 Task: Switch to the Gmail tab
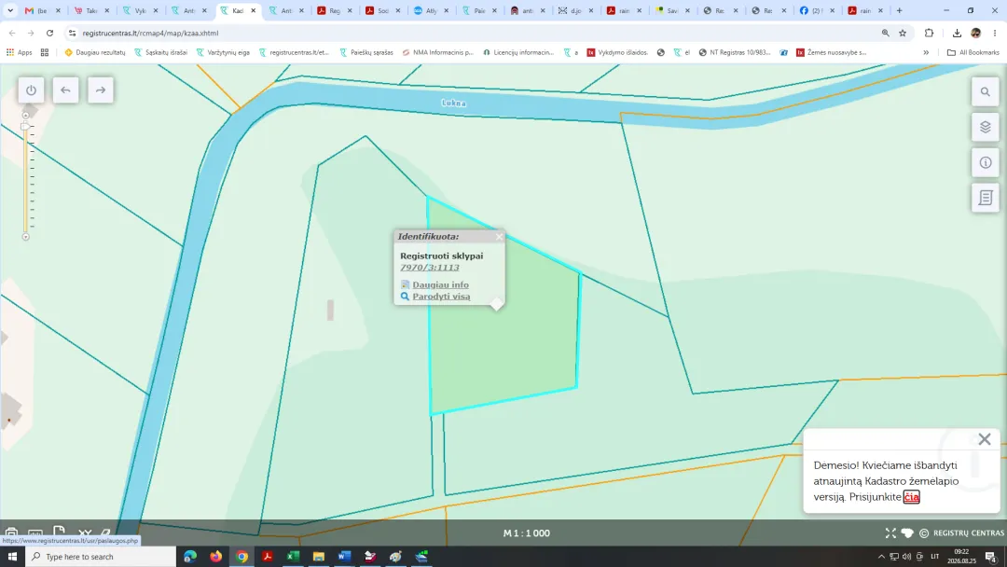click(x=42, y=10)
